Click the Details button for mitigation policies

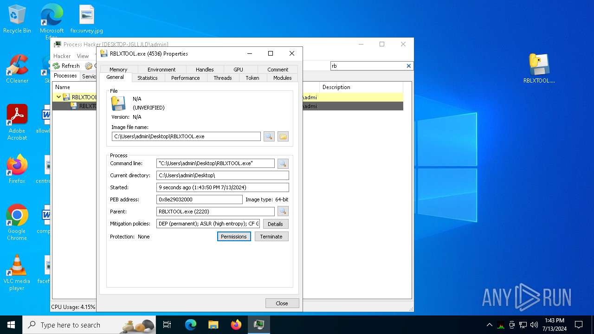(x=275, y=224)
